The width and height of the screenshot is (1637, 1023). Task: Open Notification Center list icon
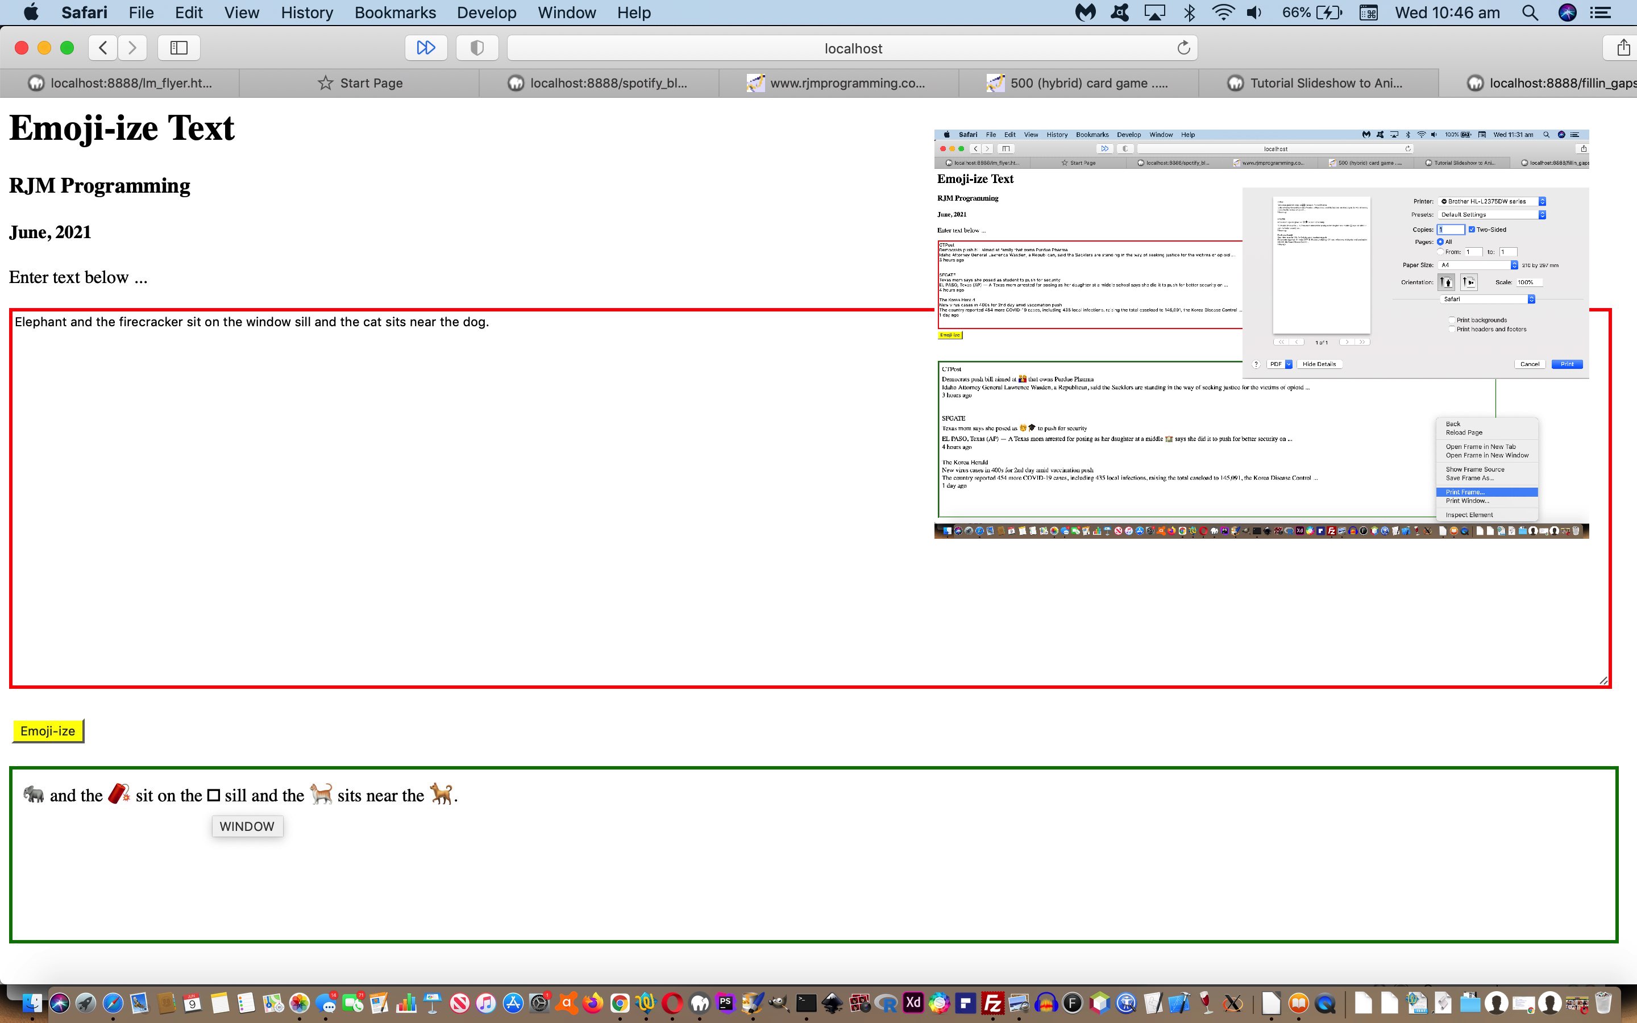1600,12
